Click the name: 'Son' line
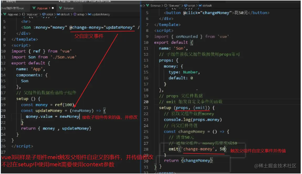 point(173,48)
